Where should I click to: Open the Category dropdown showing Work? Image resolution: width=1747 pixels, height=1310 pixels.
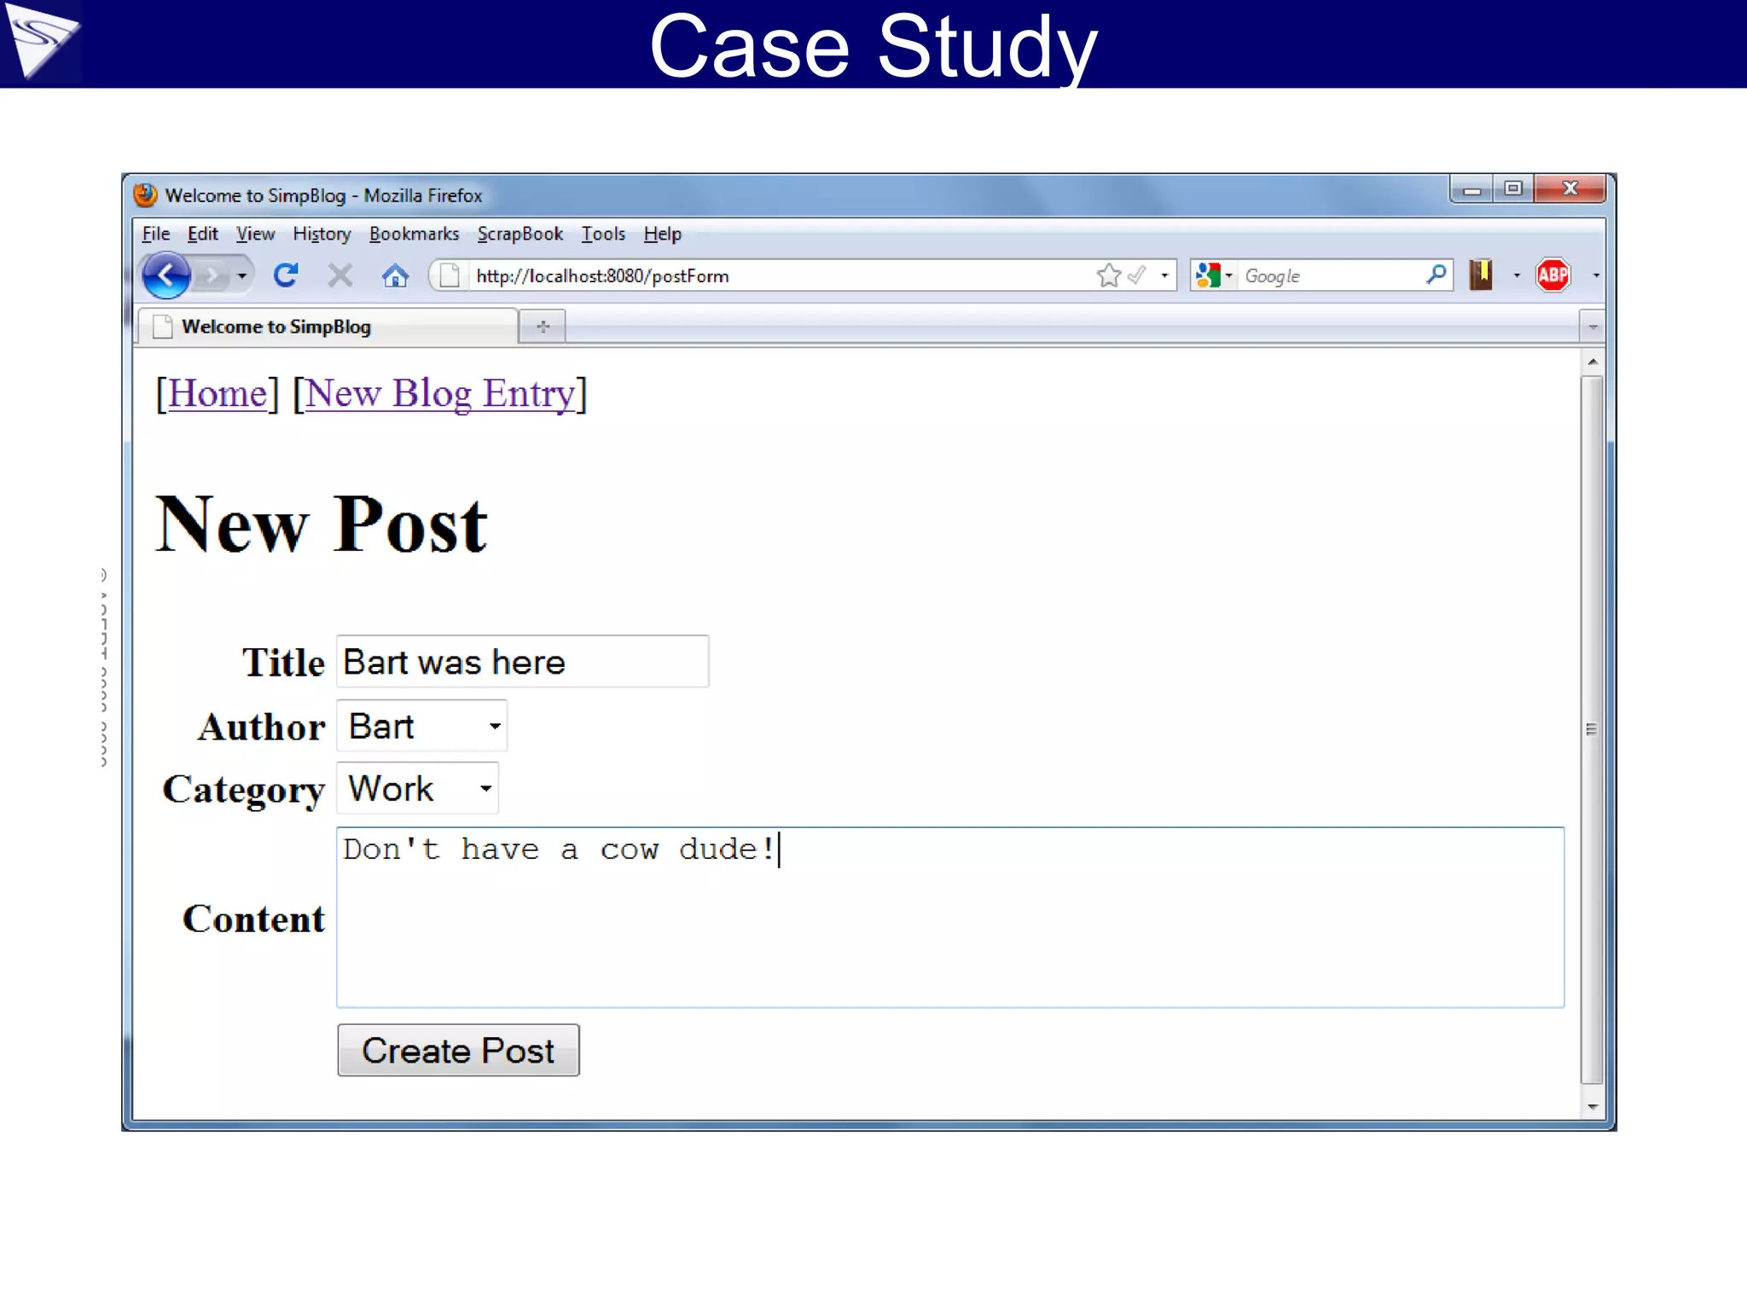click(x=418, y=789)
